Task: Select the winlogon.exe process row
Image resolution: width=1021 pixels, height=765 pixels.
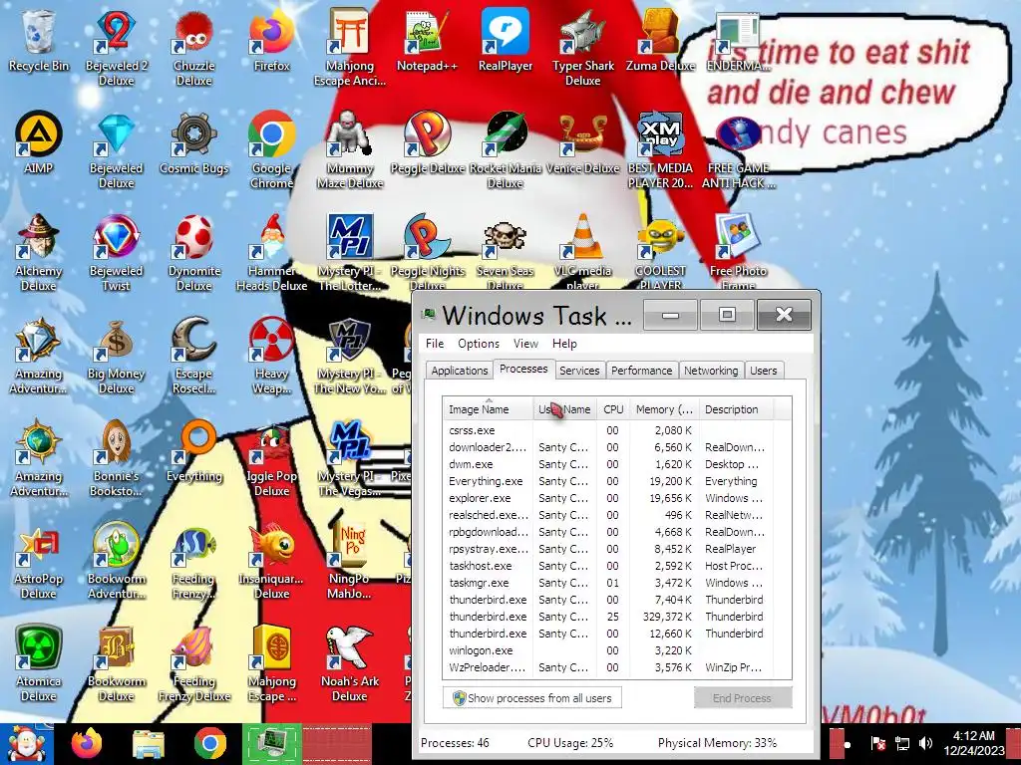Action: [616, 650]
